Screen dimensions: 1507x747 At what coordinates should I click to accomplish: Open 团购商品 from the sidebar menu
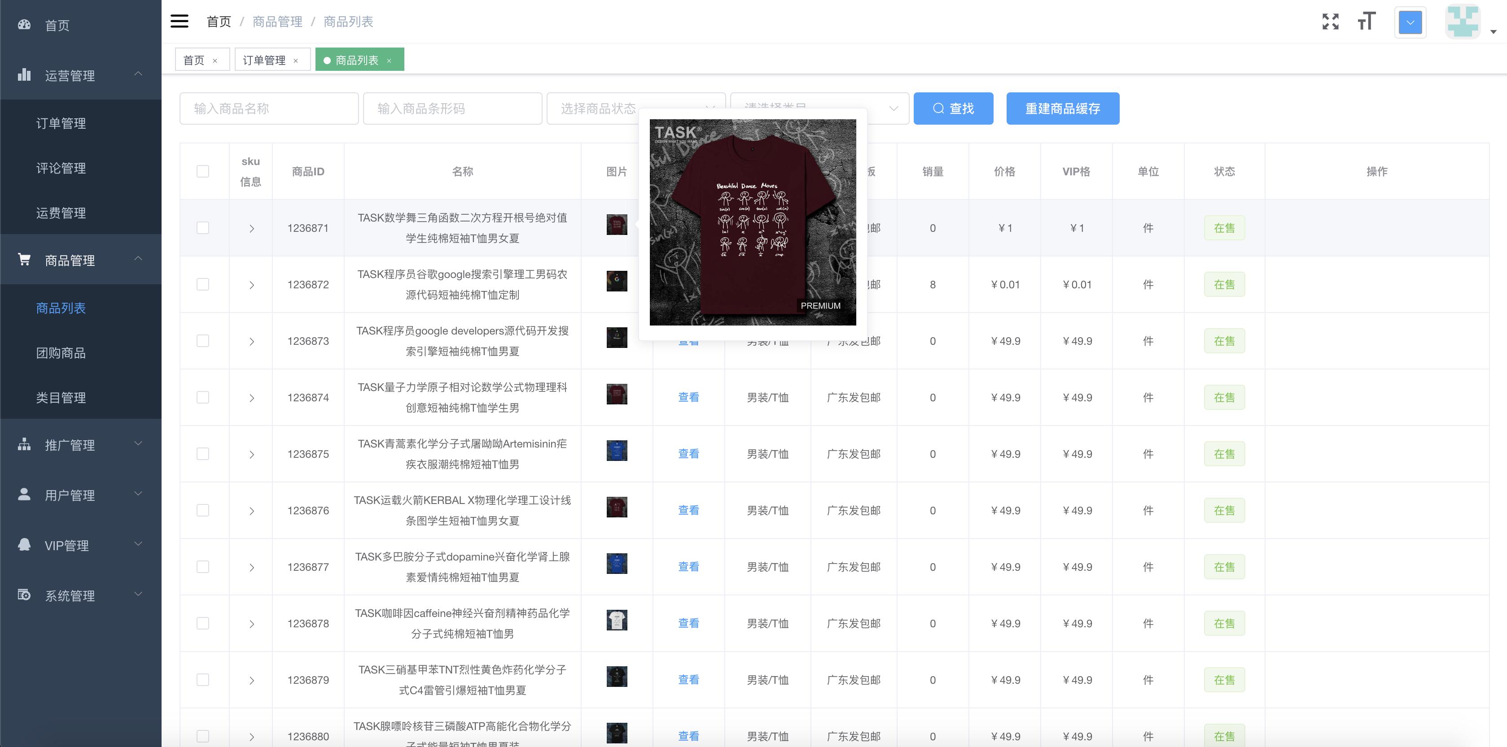61,353
